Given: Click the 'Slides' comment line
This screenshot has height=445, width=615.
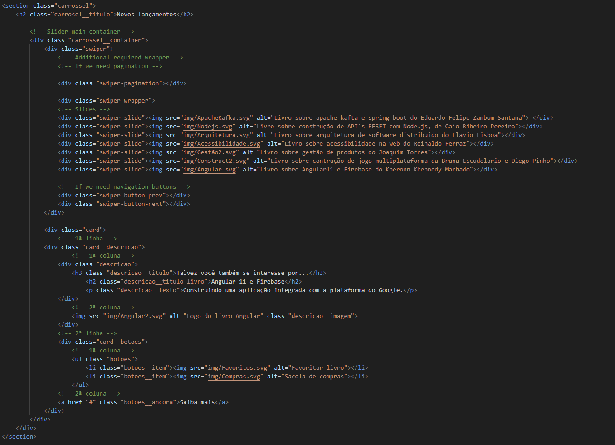Looking at the screenshot, I should 84,109.
